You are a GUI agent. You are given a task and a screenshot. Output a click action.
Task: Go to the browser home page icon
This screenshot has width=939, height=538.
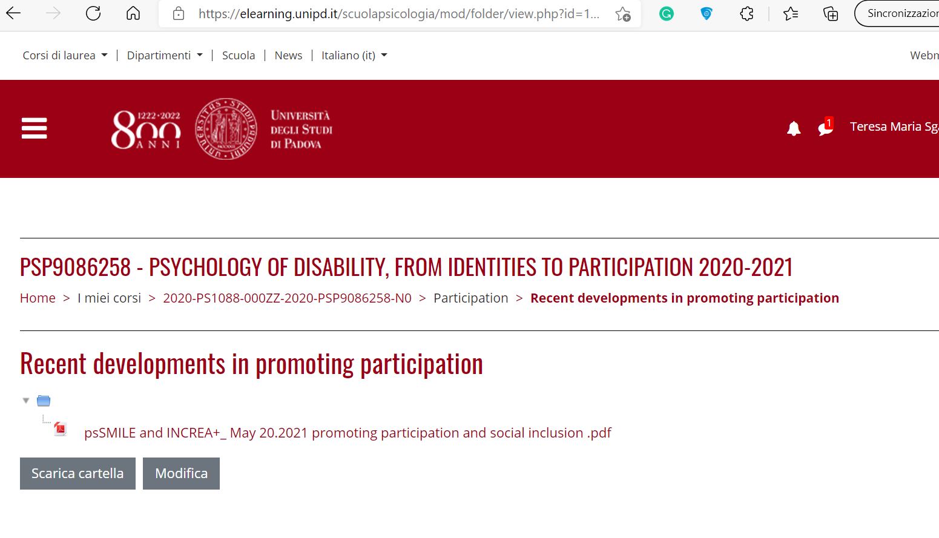tap(133, 13)
